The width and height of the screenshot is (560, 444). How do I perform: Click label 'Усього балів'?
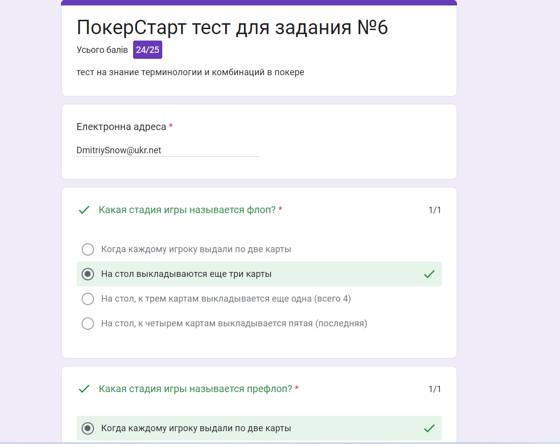coord(102,50)
